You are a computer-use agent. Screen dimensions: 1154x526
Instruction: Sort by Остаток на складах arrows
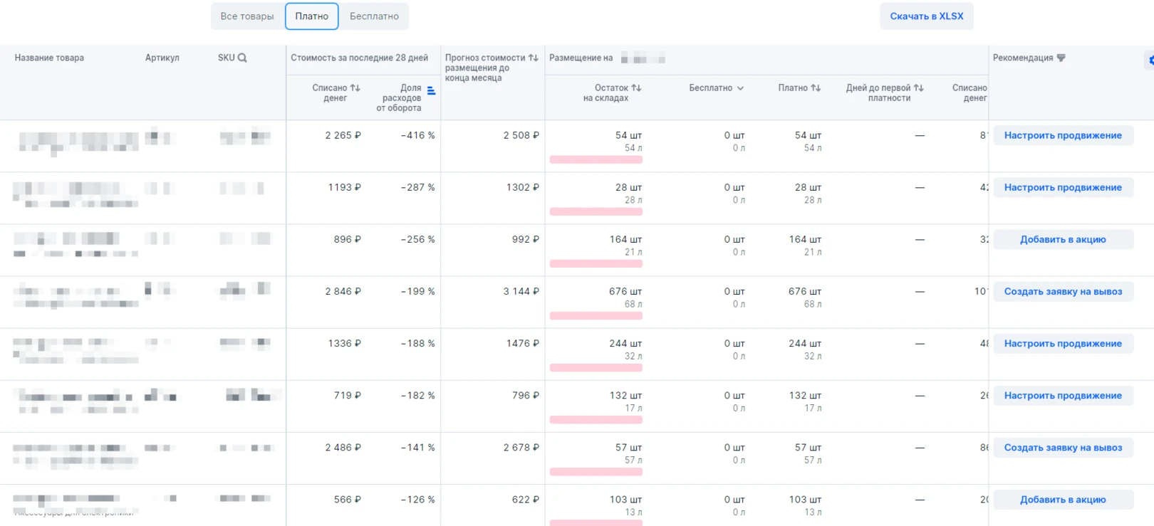point(636,88)
